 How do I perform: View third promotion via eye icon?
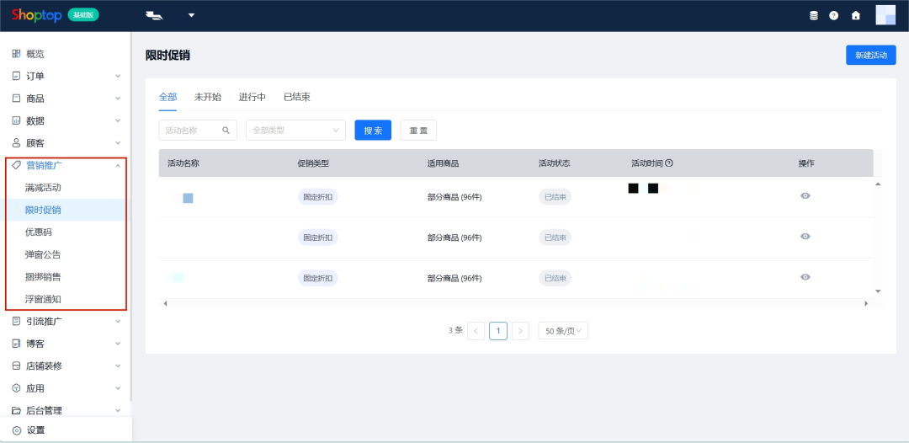coord(805,277)
